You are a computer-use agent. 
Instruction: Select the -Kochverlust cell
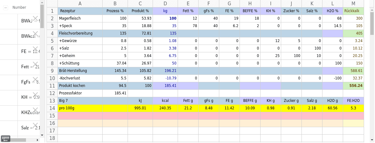click(80, 78)
